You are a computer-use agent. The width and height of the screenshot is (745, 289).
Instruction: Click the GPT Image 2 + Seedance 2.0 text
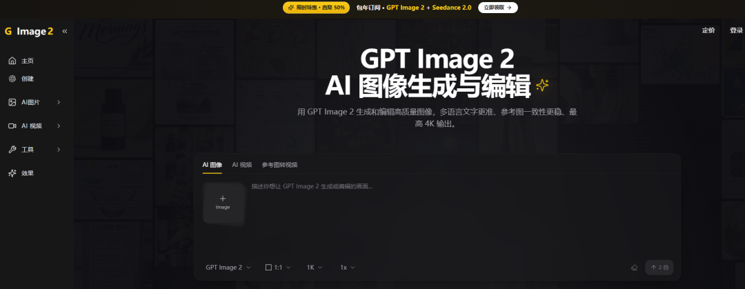coord(428,8)
